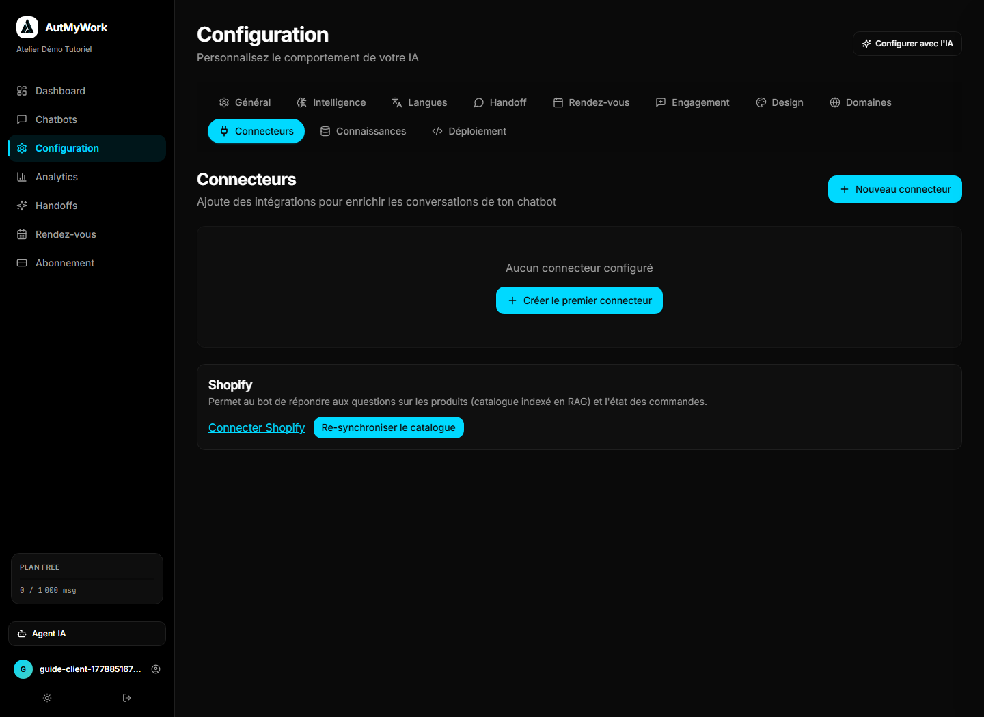Click the Handoff chat bubble icon
984x717 pixels.
479,102
